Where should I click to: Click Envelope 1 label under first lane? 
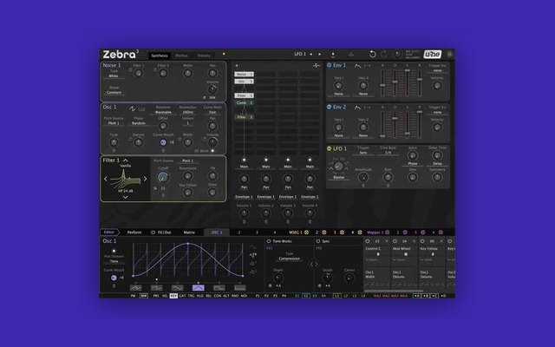(244, 197)
